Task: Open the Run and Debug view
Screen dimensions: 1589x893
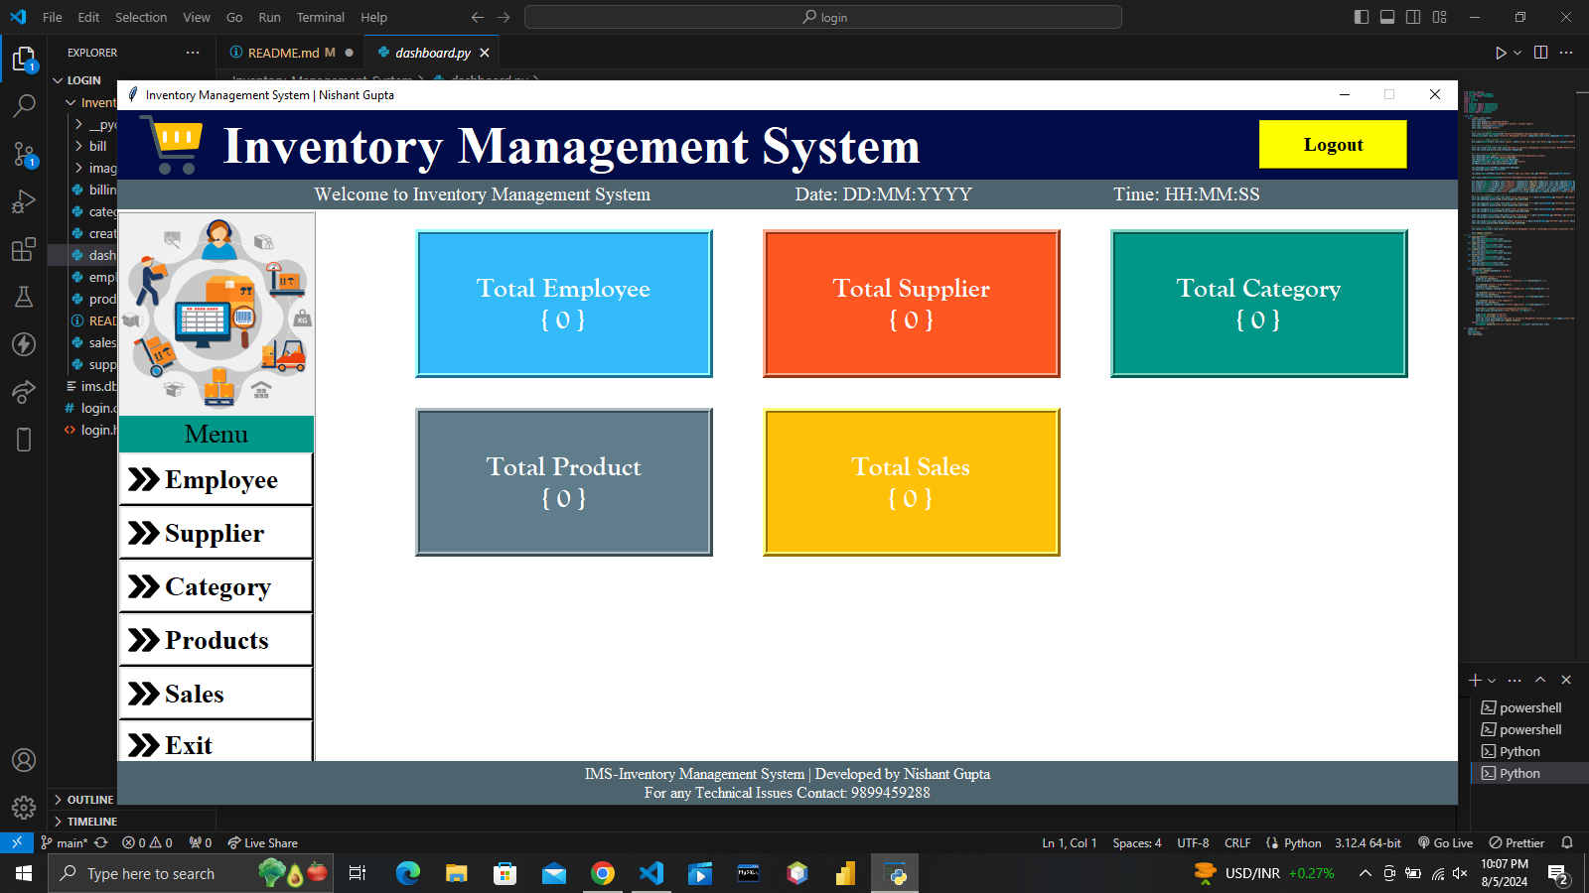Action: (24, 202)
